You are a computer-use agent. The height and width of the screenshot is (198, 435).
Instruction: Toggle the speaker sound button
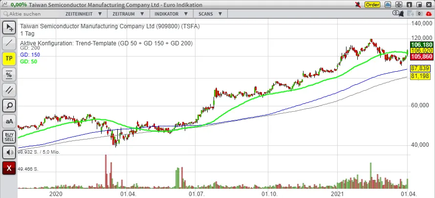9,152
